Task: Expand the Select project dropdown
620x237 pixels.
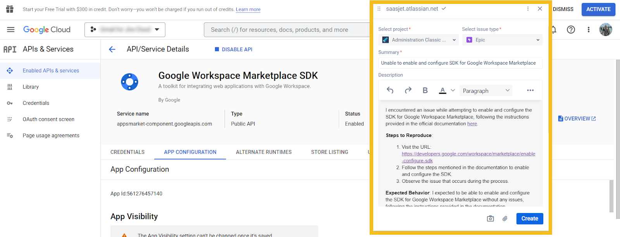Action: [418, 40]
